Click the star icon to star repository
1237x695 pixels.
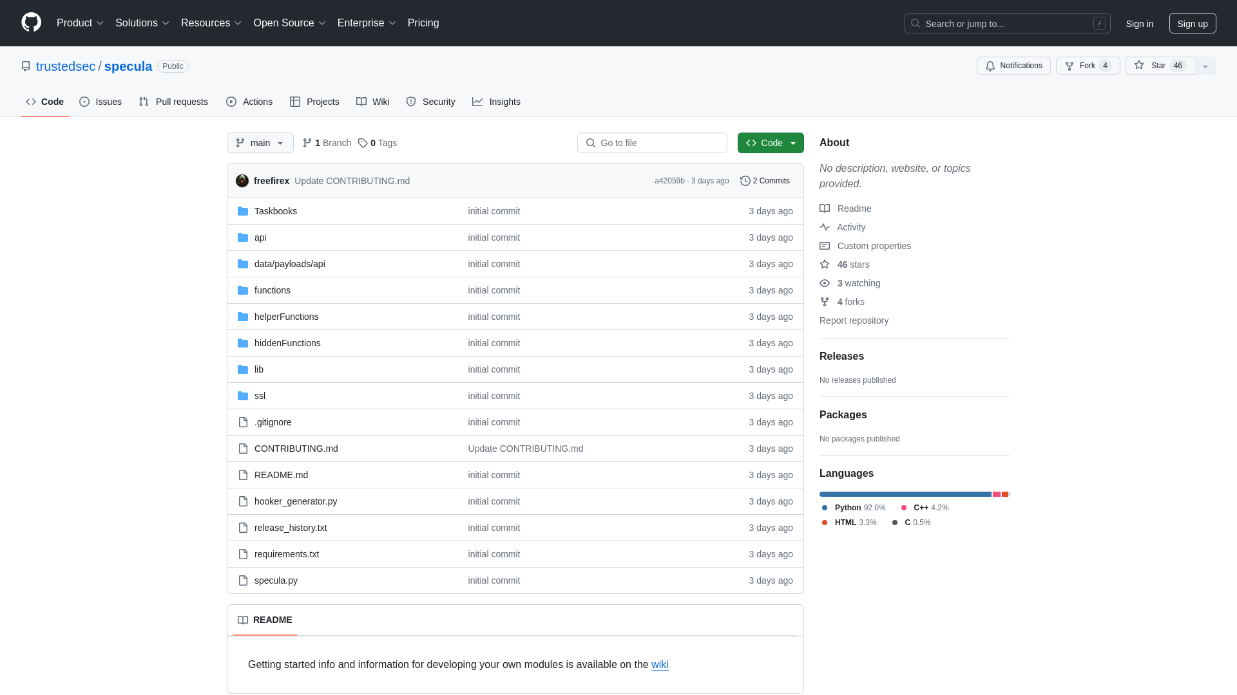[x=1138, y=66]
